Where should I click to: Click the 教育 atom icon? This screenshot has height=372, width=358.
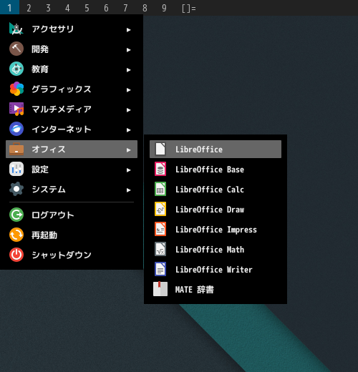[16, 69]
